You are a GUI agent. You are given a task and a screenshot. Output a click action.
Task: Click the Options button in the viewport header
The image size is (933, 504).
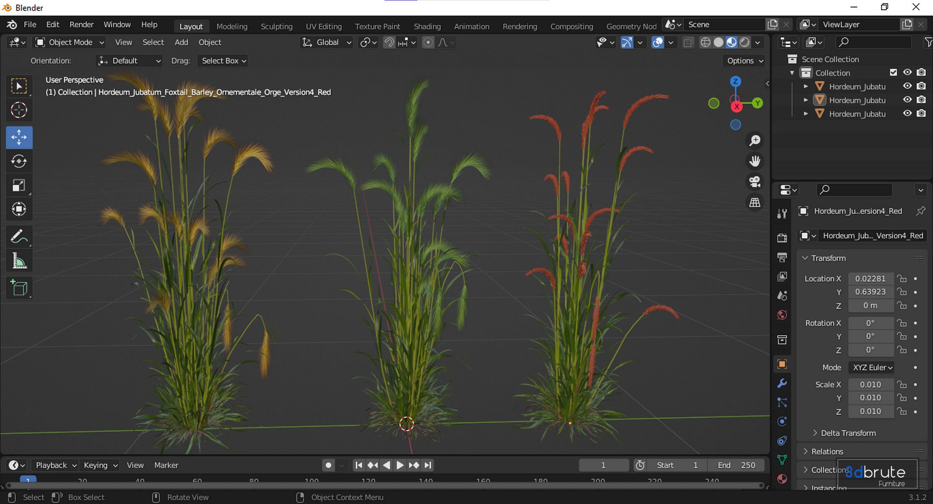coord(744,61)
